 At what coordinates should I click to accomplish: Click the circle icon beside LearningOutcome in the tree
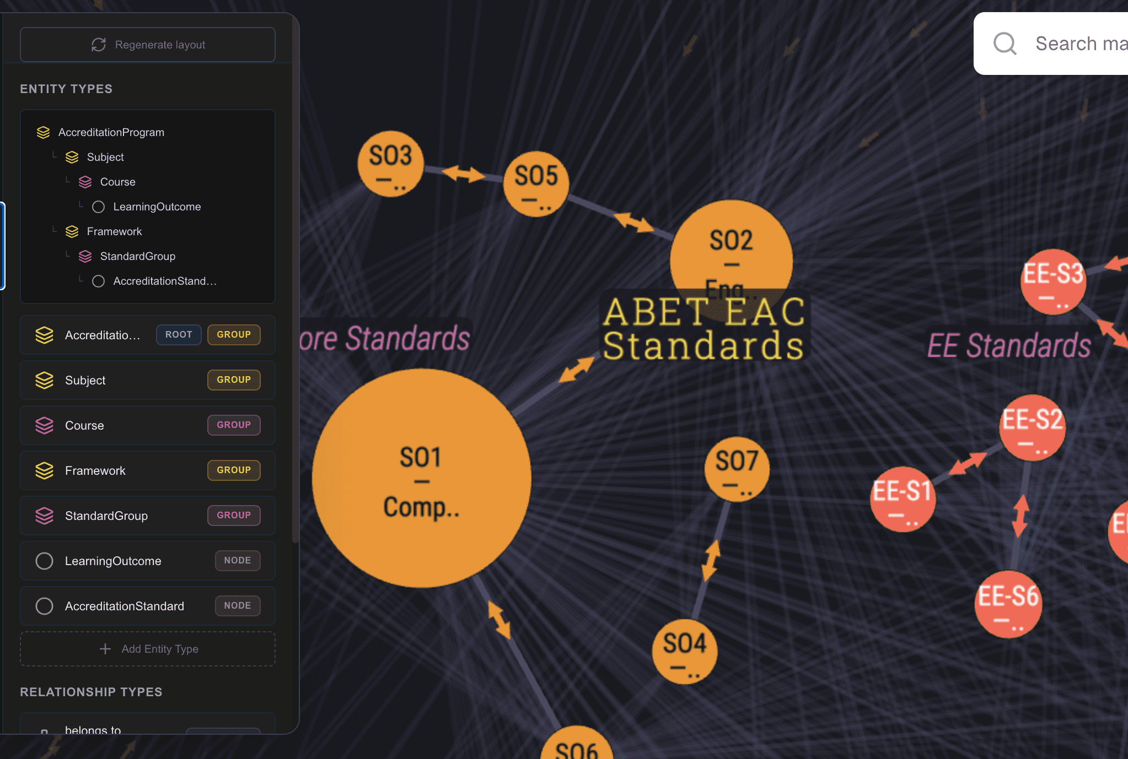(98, 207)
